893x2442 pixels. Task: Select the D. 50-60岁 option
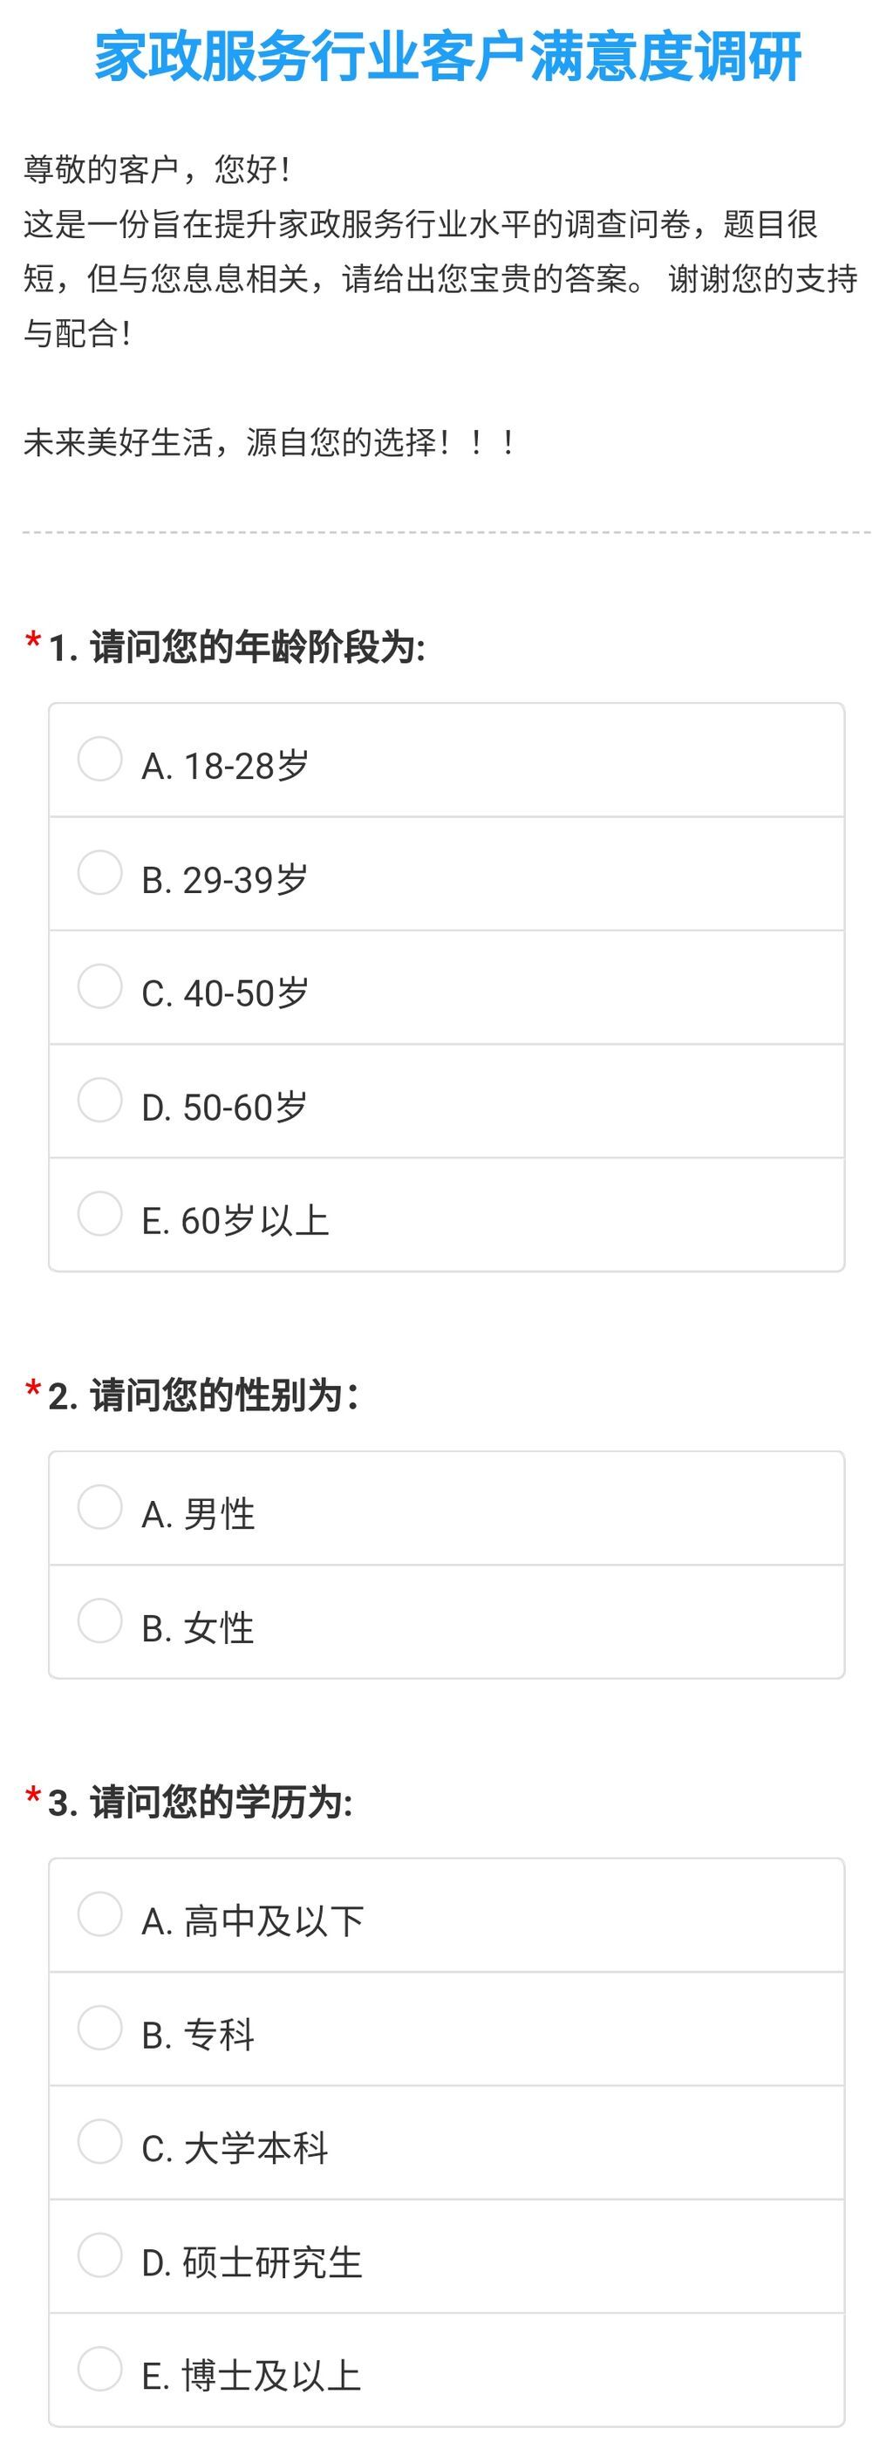pos(99,1101)
